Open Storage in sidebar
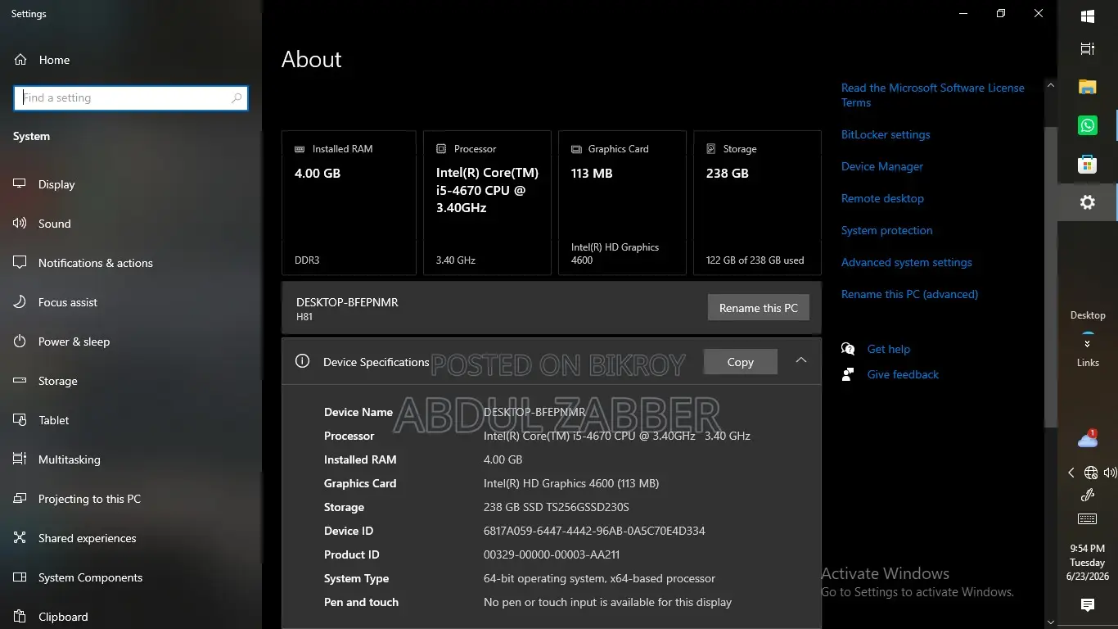Viewport: 1118px width, 629px height. (58, 381)
